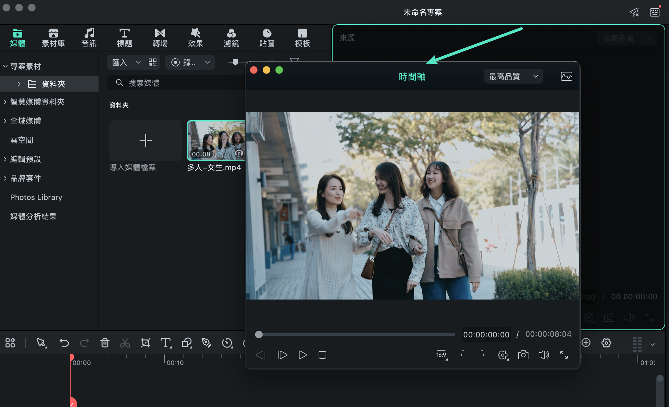Screen dimensions: 669x407
Task: Open the 模板 templates tab
Action: [x=303, y=38]
